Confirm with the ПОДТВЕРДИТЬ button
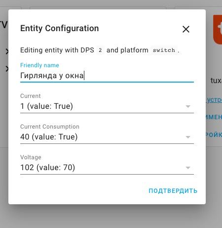The height and width of the screenshot is (228, 222). coord(173,191)
